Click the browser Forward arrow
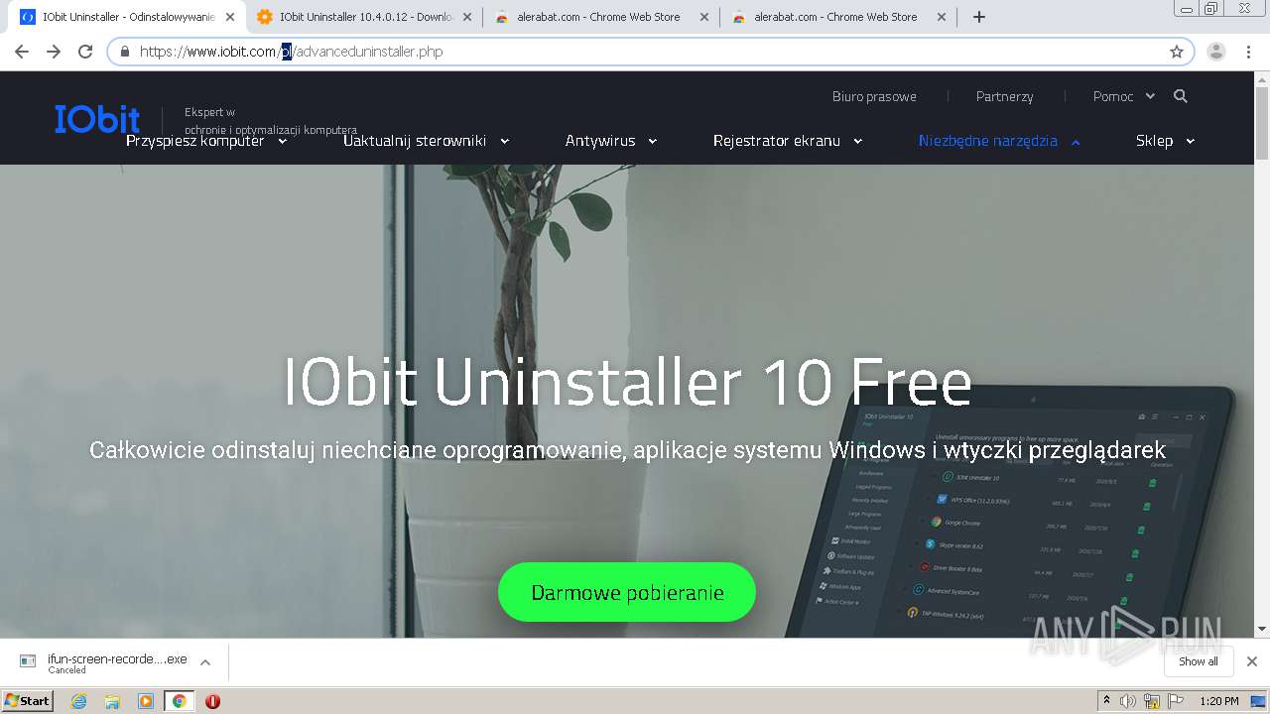The image size is (1270, 714). click(54, 52)
